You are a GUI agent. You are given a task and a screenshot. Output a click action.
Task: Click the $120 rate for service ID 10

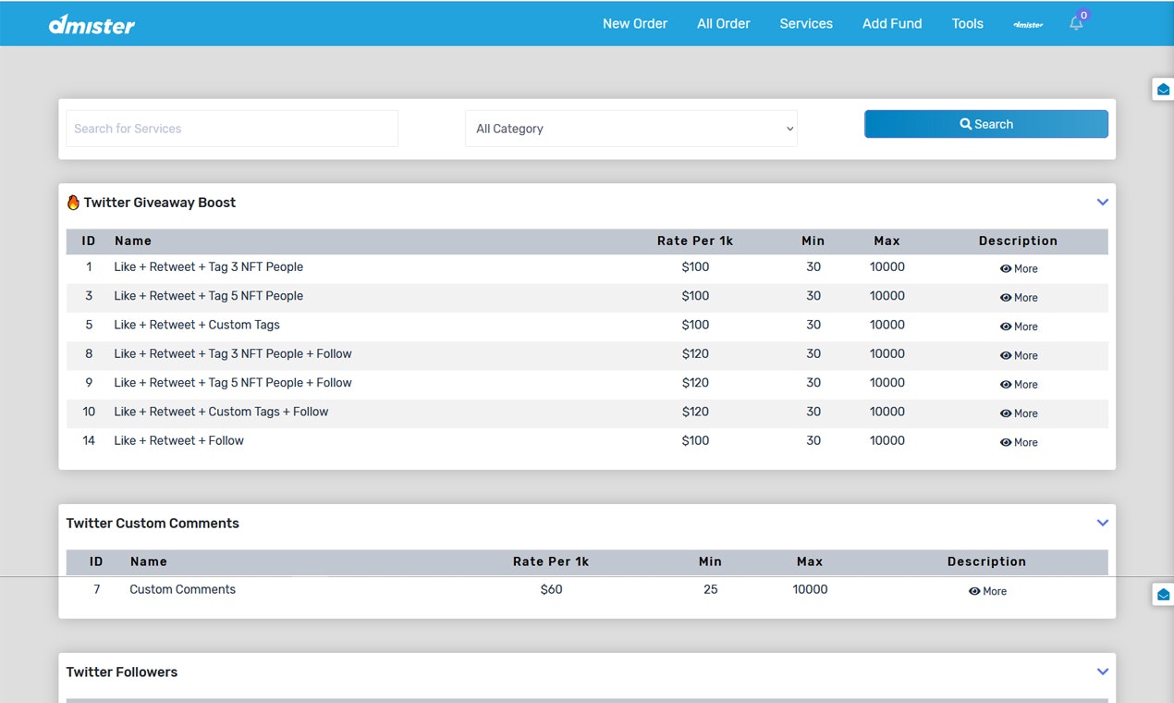695,412
